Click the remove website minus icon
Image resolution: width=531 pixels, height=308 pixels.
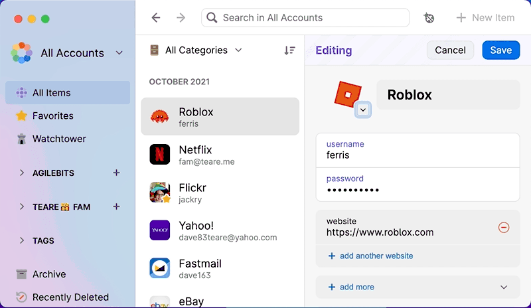(x=503, y=228)
